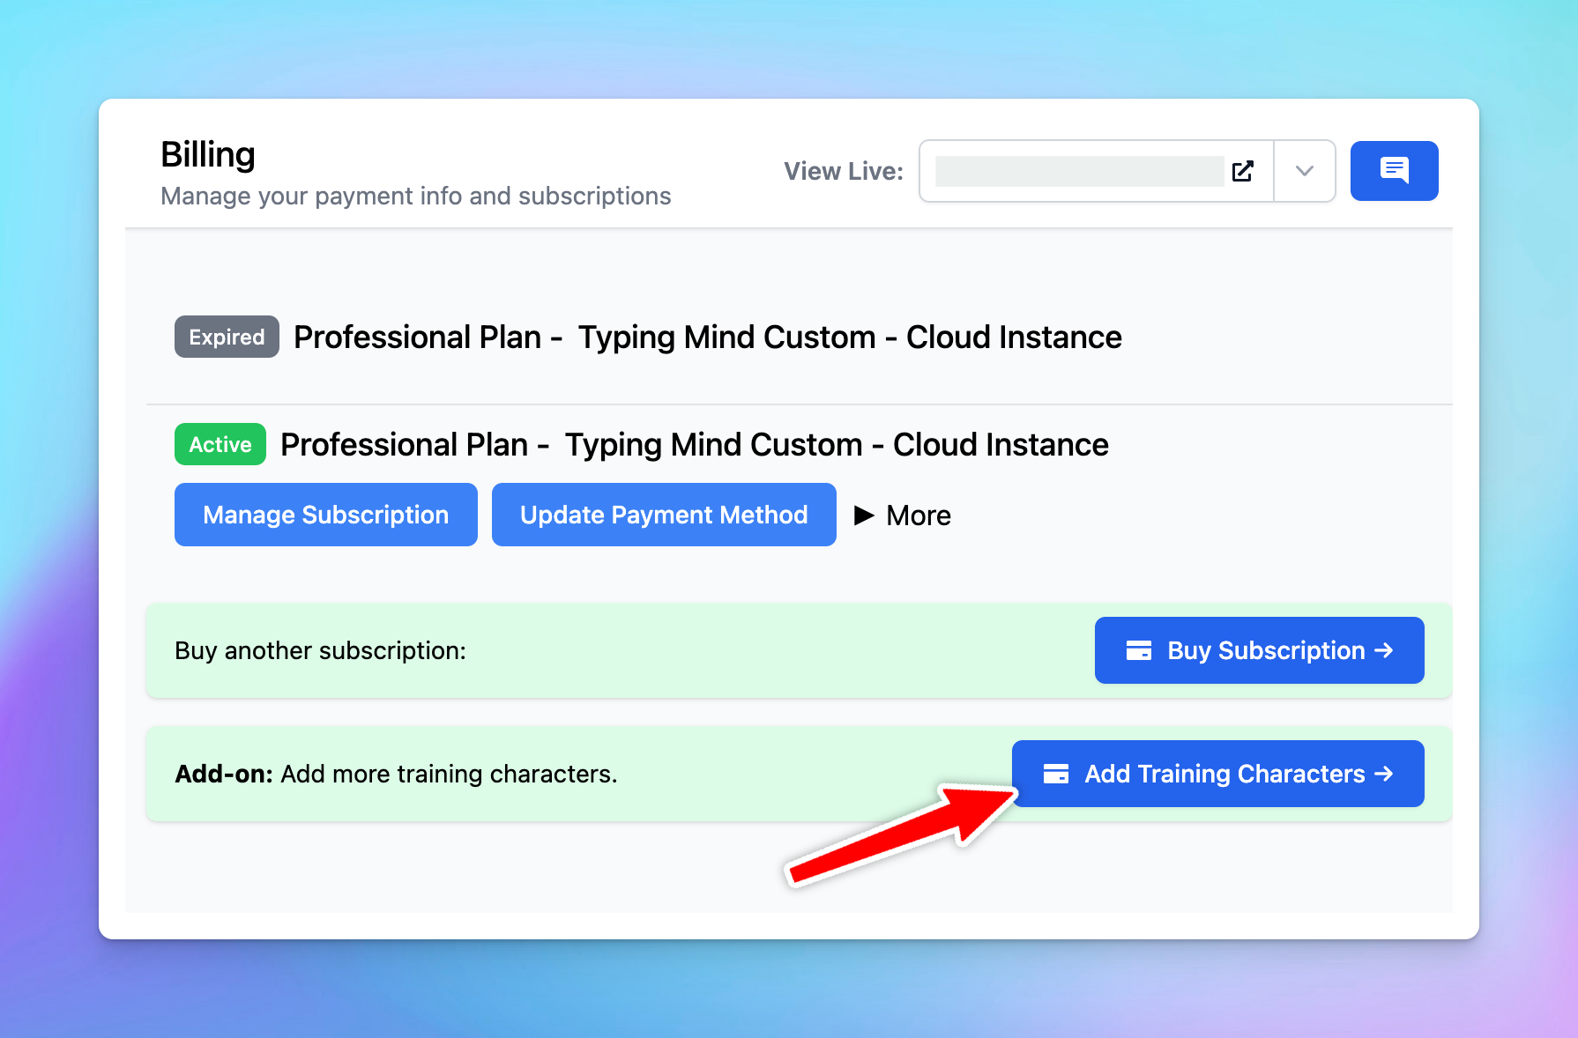Click 'Manage your payment info and subscriptions' text

(416, 196)
